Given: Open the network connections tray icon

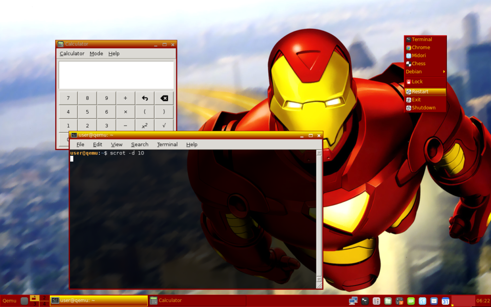Looking at the screenshot, I should click(353, 301).
